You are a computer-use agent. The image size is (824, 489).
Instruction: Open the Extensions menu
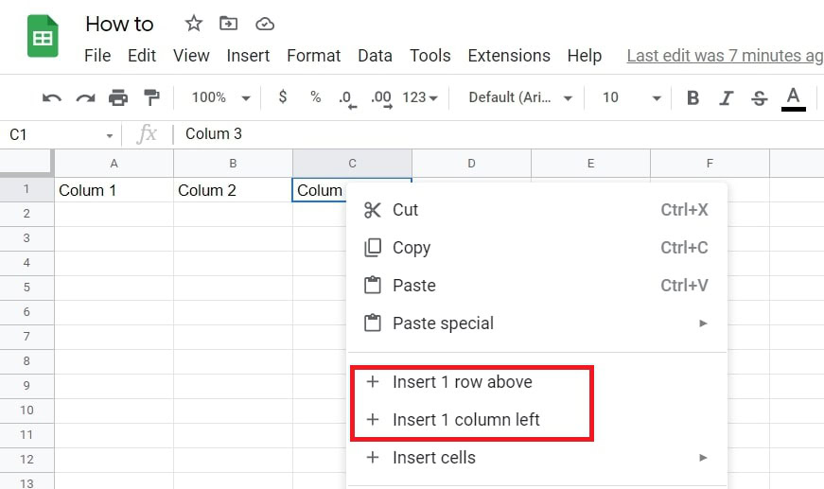coord(508,56)
